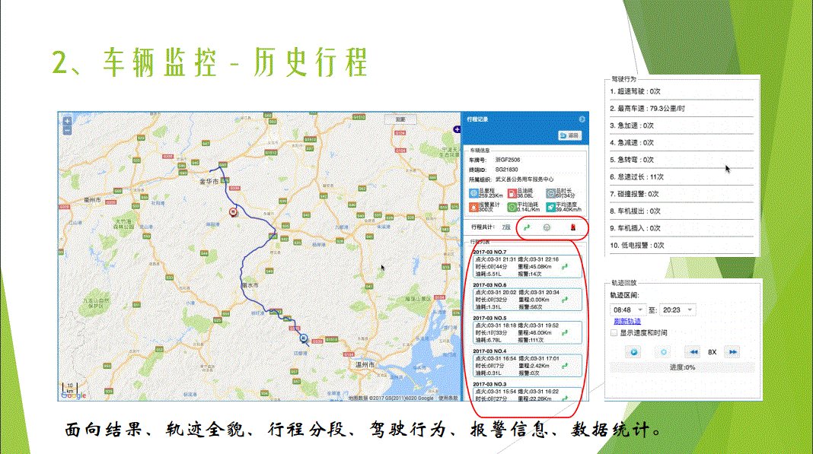Click the 车机插入 : 0次 row
This screenshot has height=454, width=813.
point(681,228)
